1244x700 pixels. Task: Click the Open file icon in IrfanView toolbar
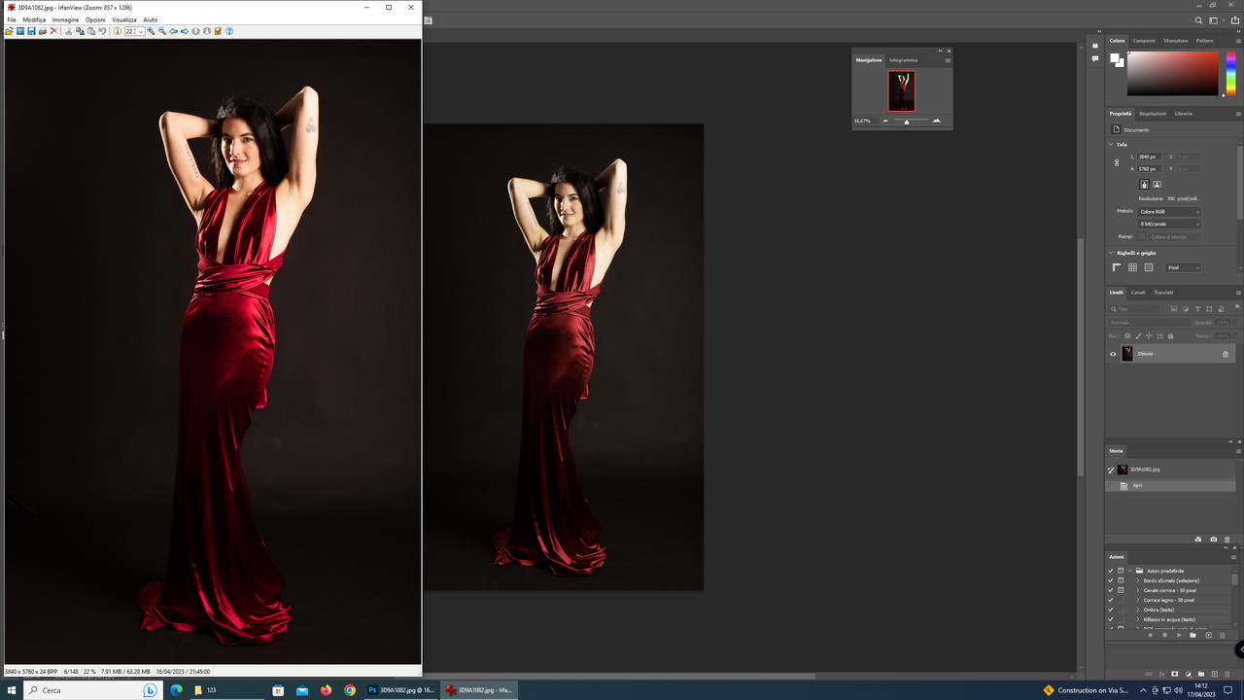point(9,31)
